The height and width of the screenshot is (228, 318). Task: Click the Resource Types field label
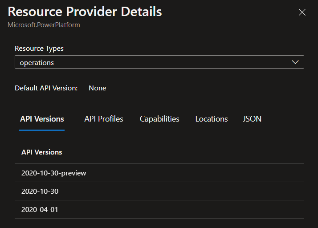pos(39,49)
